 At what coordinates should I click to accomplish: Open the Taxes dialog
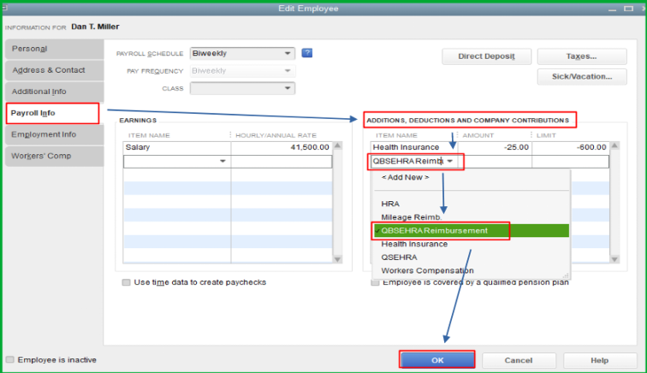click(582, 56)
